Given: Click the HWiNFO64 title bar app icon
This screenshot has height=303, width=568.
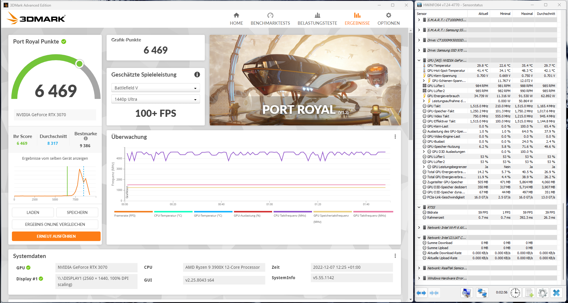Looking at the screenshot, I should tap(419, 5).
